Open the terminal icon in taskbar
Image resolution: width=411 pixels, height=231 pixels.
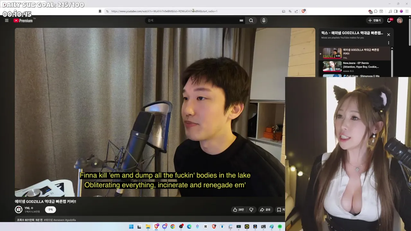click(263, 227)
